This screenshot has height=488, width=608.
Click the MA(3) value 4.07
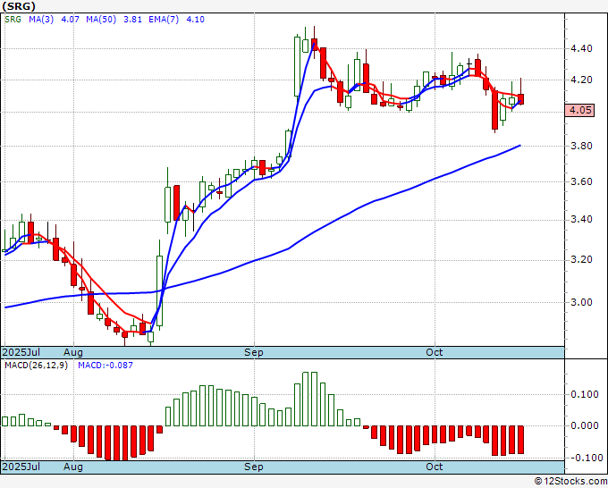tap(70, 20)
